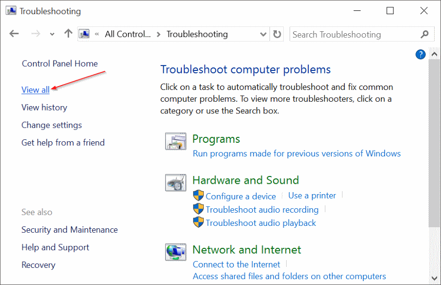The height and width of the screenshot is (285, 441).
Task: Click shield icon beside audio recording
Action: click(x=198, y=209)
